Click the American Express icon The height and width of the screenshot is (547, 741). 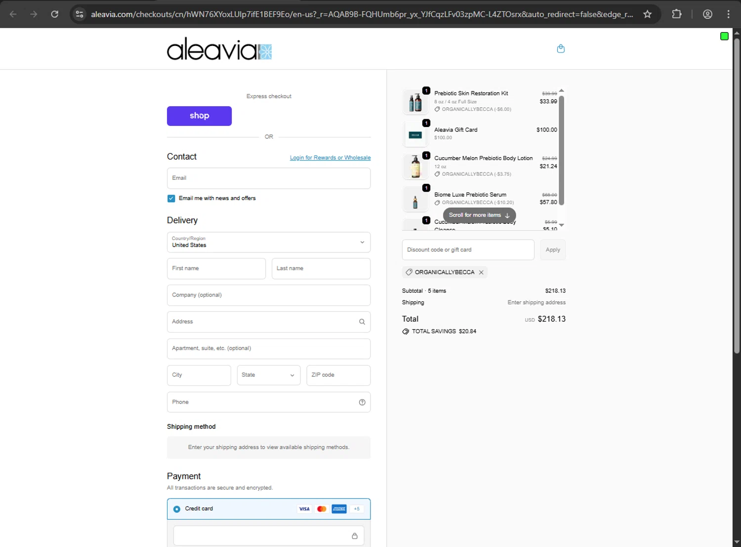339,509
